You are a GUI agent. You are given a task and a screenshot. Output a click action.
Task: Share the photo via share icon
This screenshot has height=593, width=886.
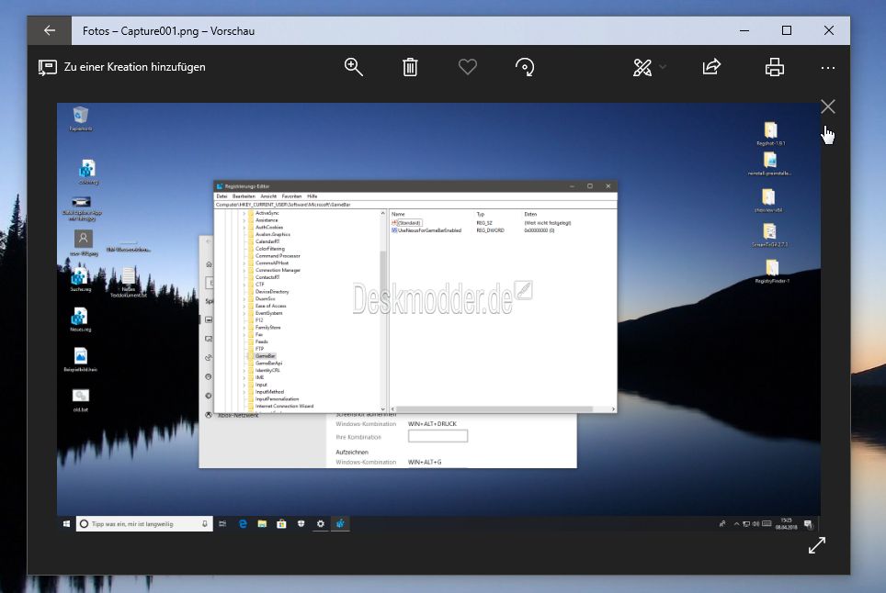click(711, 67)
